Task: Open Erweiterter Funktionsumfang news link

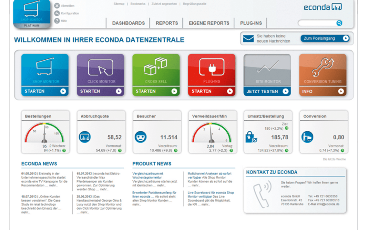Action: click(x=154, y=195)
